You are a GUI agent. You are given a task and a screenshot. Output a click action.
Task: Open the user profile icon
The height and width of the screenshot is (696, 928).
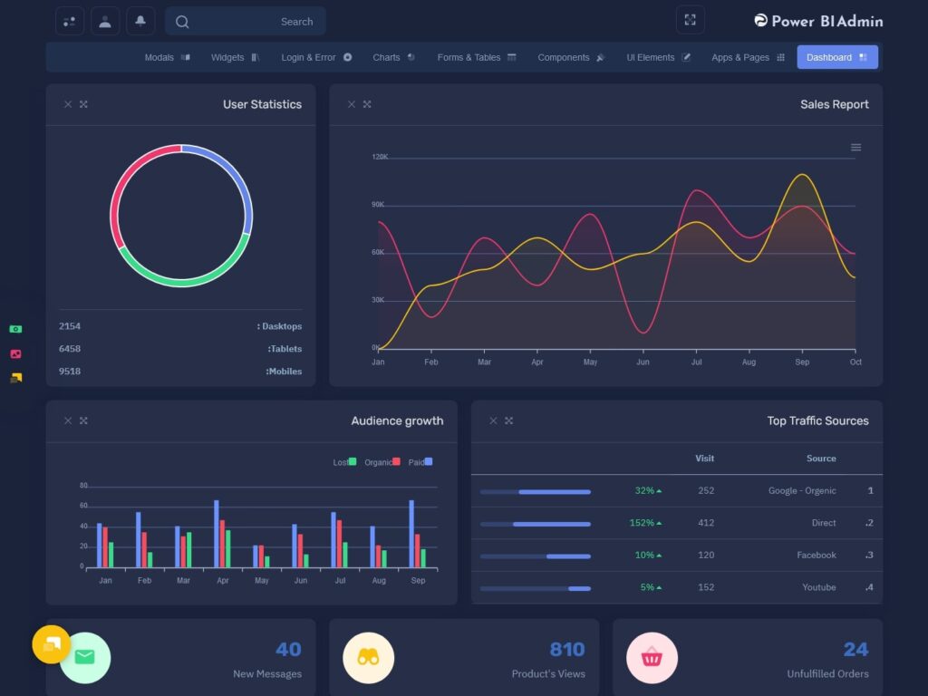(105, 21)
